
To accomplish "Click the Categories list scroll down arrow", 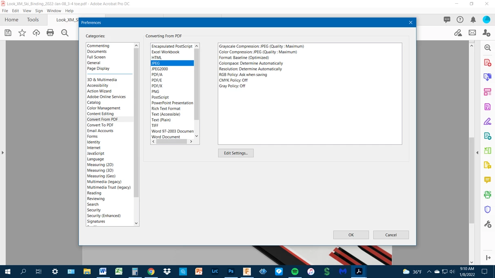I will click(x=136, y=223).
